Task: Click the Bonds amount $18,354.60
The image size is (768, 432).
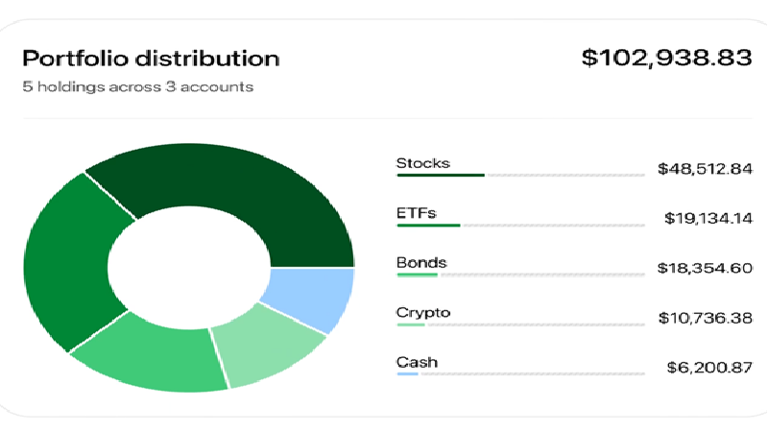Action: coord(705,268)
